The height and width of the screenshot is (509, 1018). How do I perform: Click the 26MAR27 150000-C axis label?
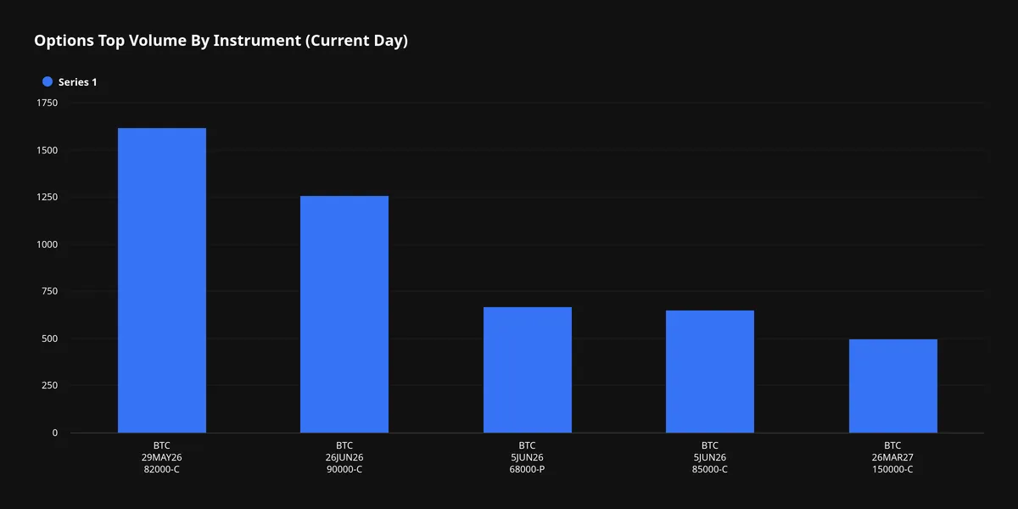click(x=893, y=457)
